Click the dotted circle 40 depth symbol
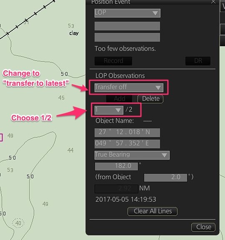Viewport: 225px width, 240px height. (18, 223)
